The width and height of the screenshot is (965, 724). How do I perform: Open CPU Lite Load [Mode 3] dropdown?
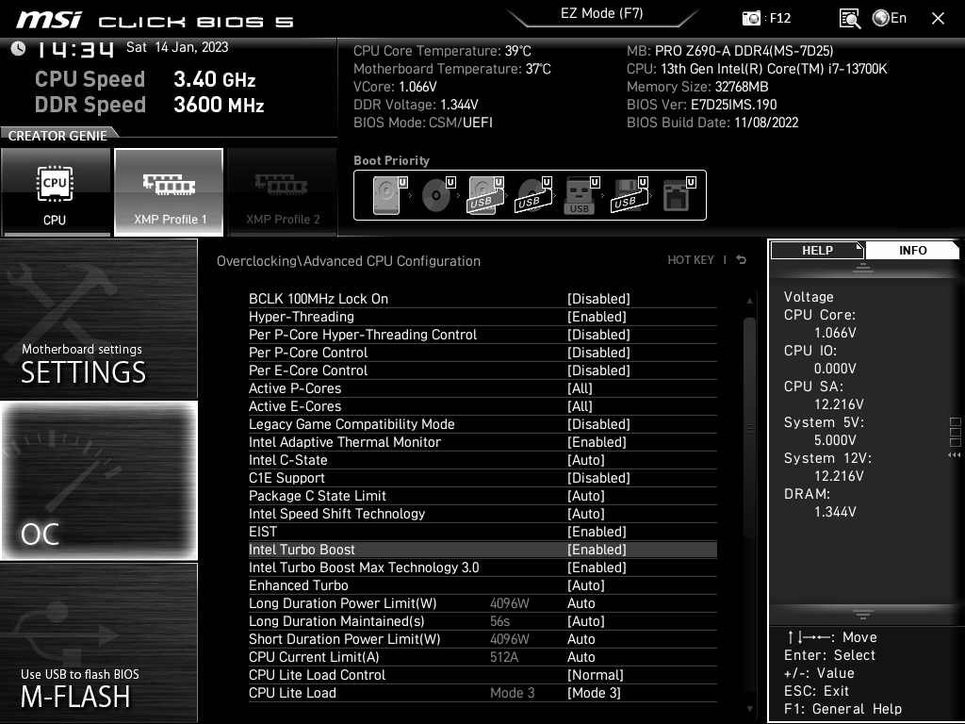[x=594, y=693]
